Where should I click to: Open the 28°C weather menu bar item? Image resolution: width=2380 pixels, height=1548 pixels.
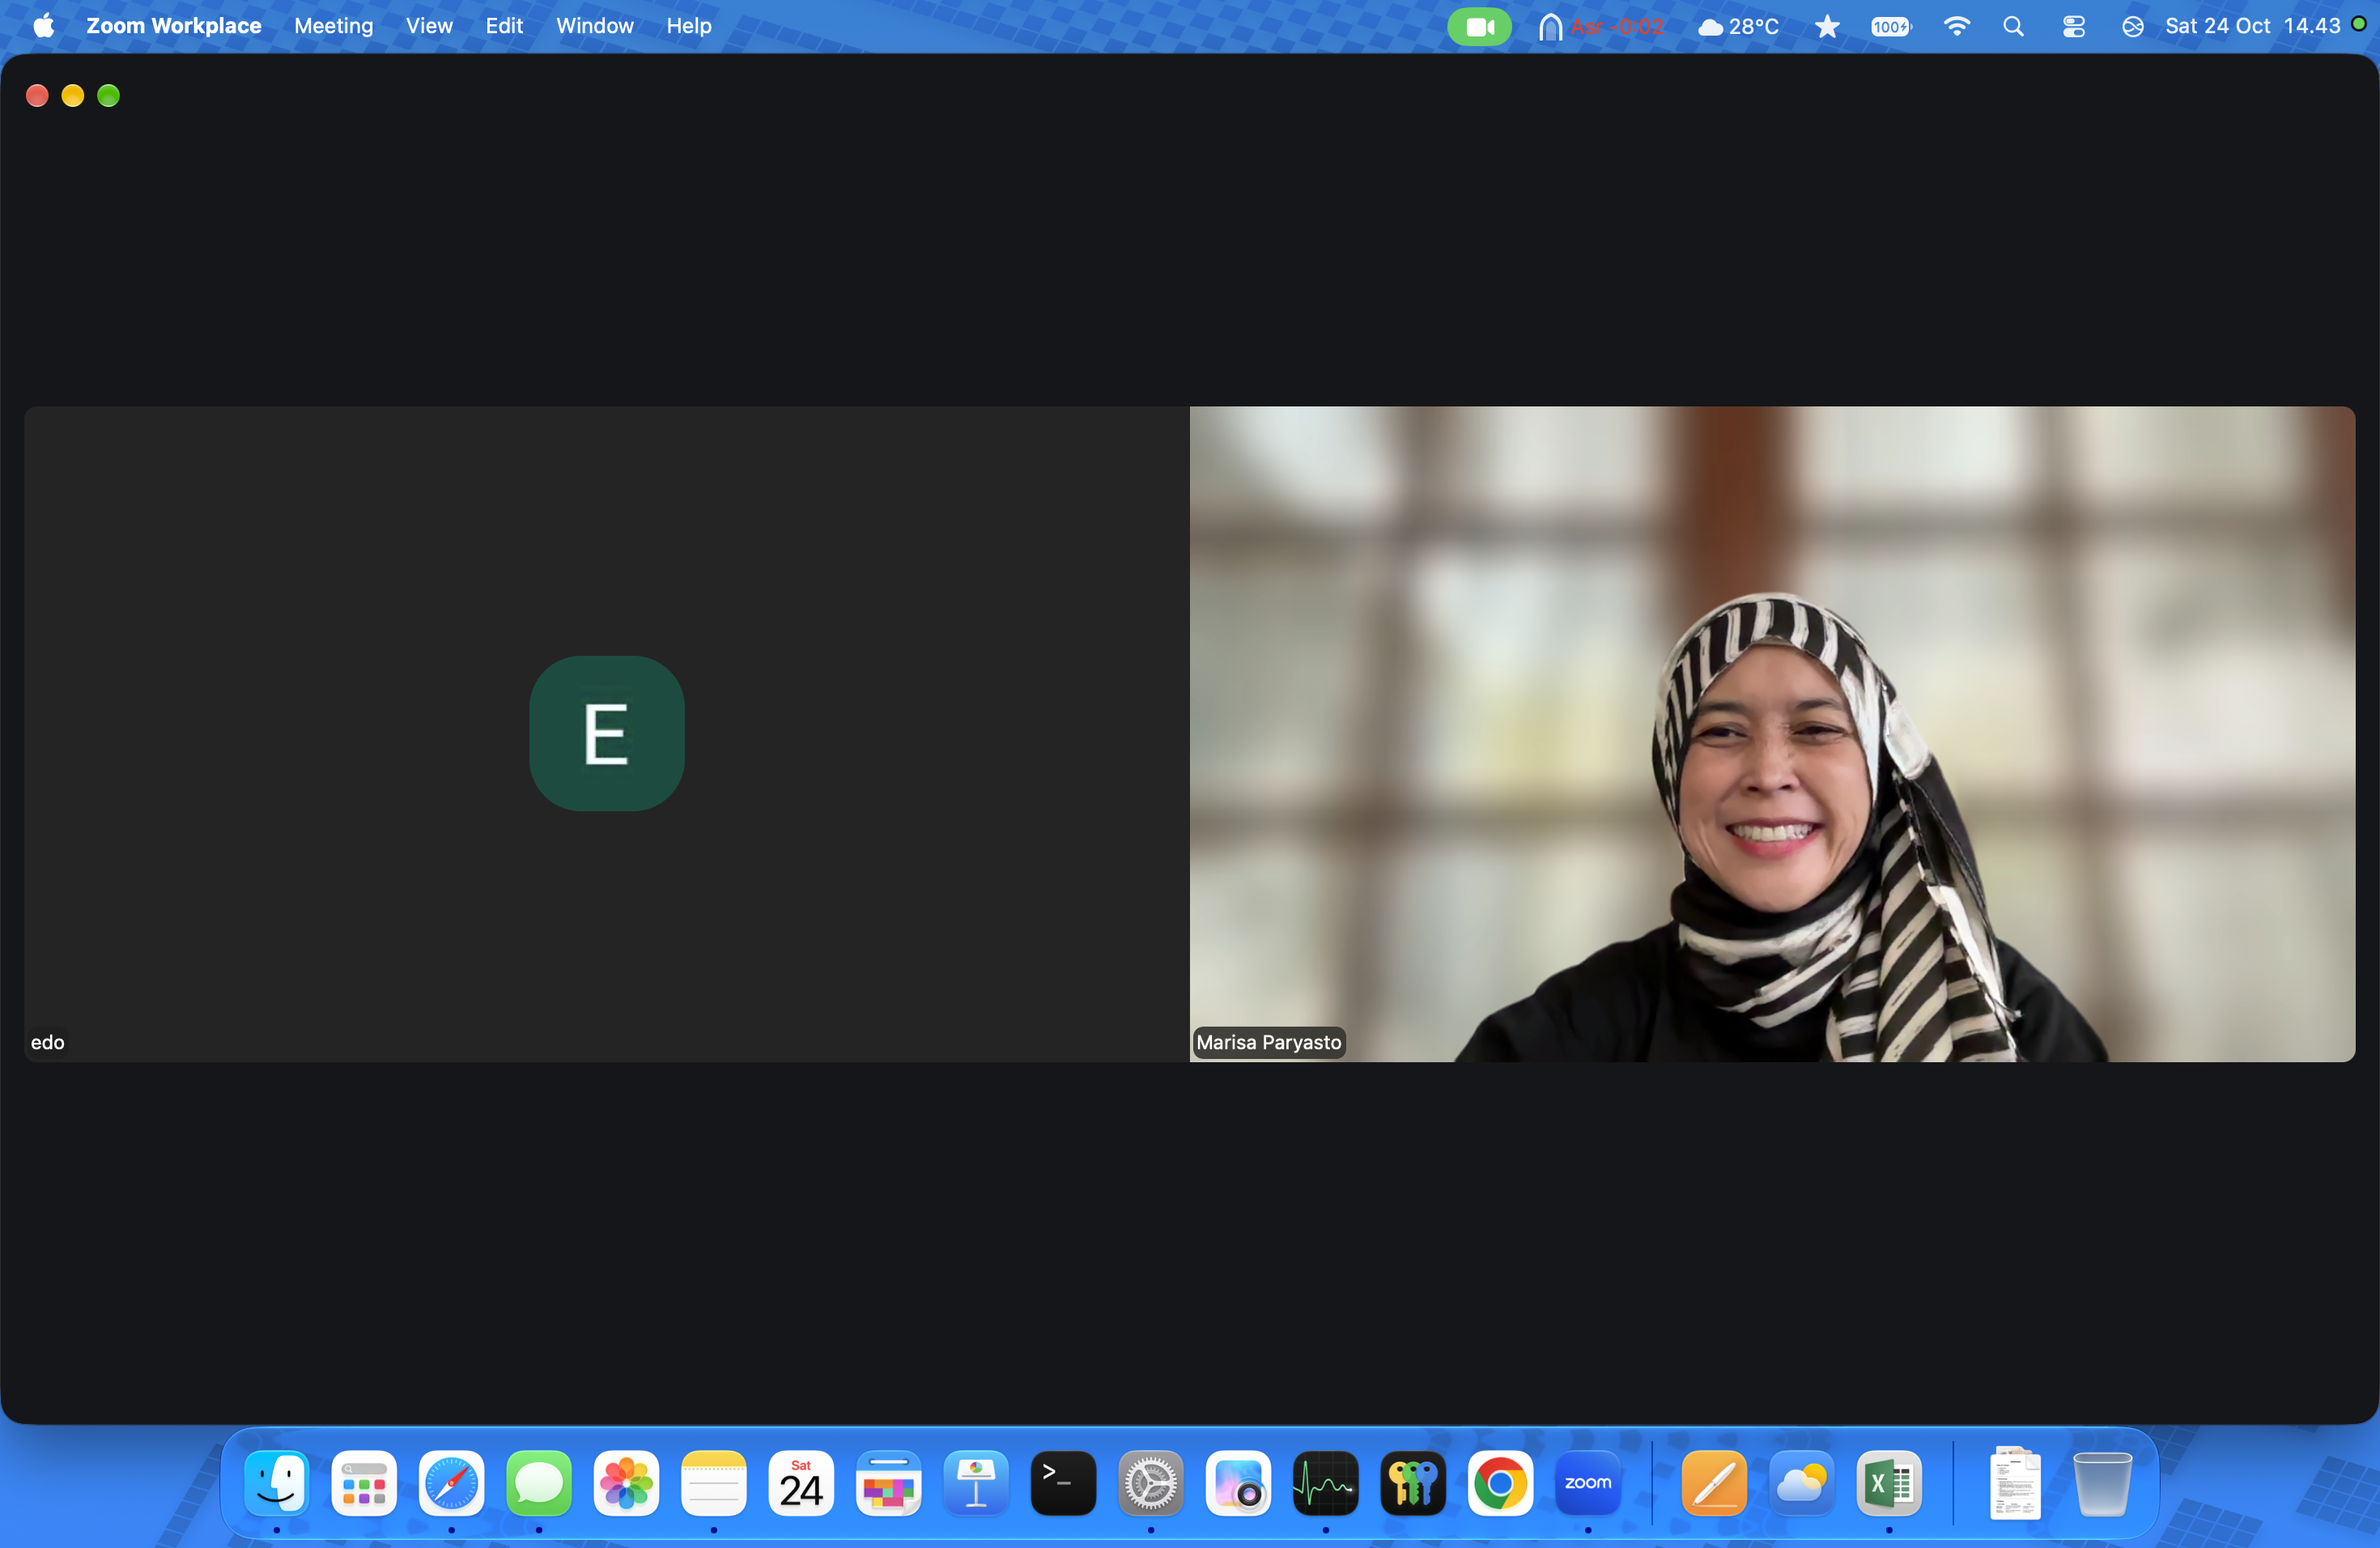point(1738,27)
